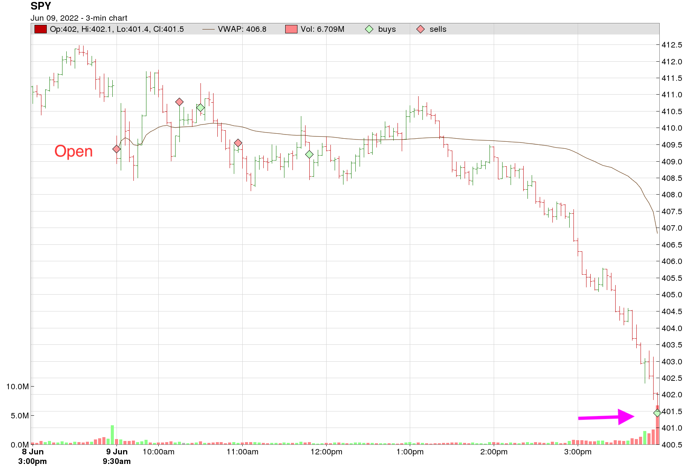Click the 'sells' legend label
690x472 pixels.
click(x=438, y=29)
